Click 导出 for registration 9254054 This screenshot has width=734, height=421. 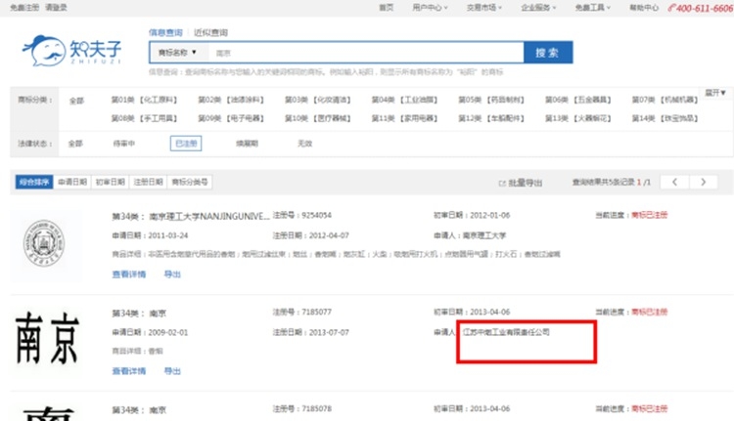[x=172, y=274]
